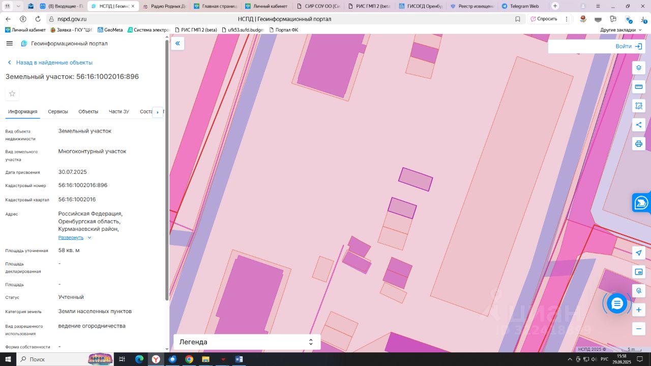The image size is (651, 366).
Task: Open the Части ЗУ tab
Action: 119,112
